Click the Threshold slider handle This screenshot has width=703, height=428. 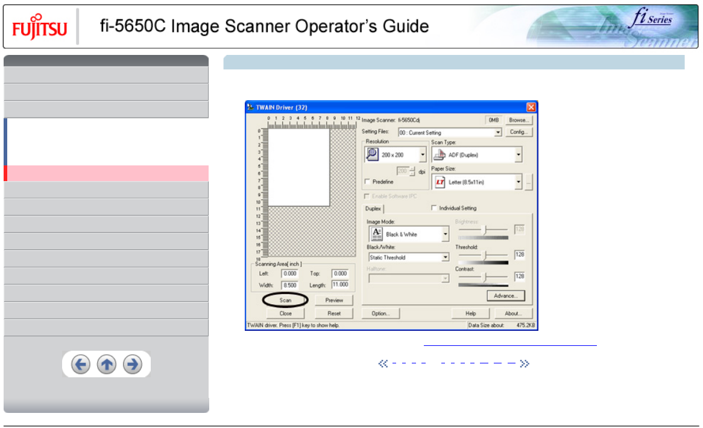coord(484,255)
